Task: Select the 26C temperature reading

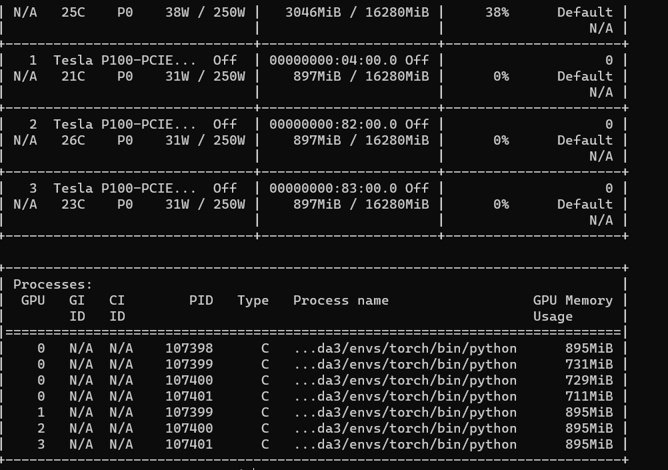Action: [73, 140]
